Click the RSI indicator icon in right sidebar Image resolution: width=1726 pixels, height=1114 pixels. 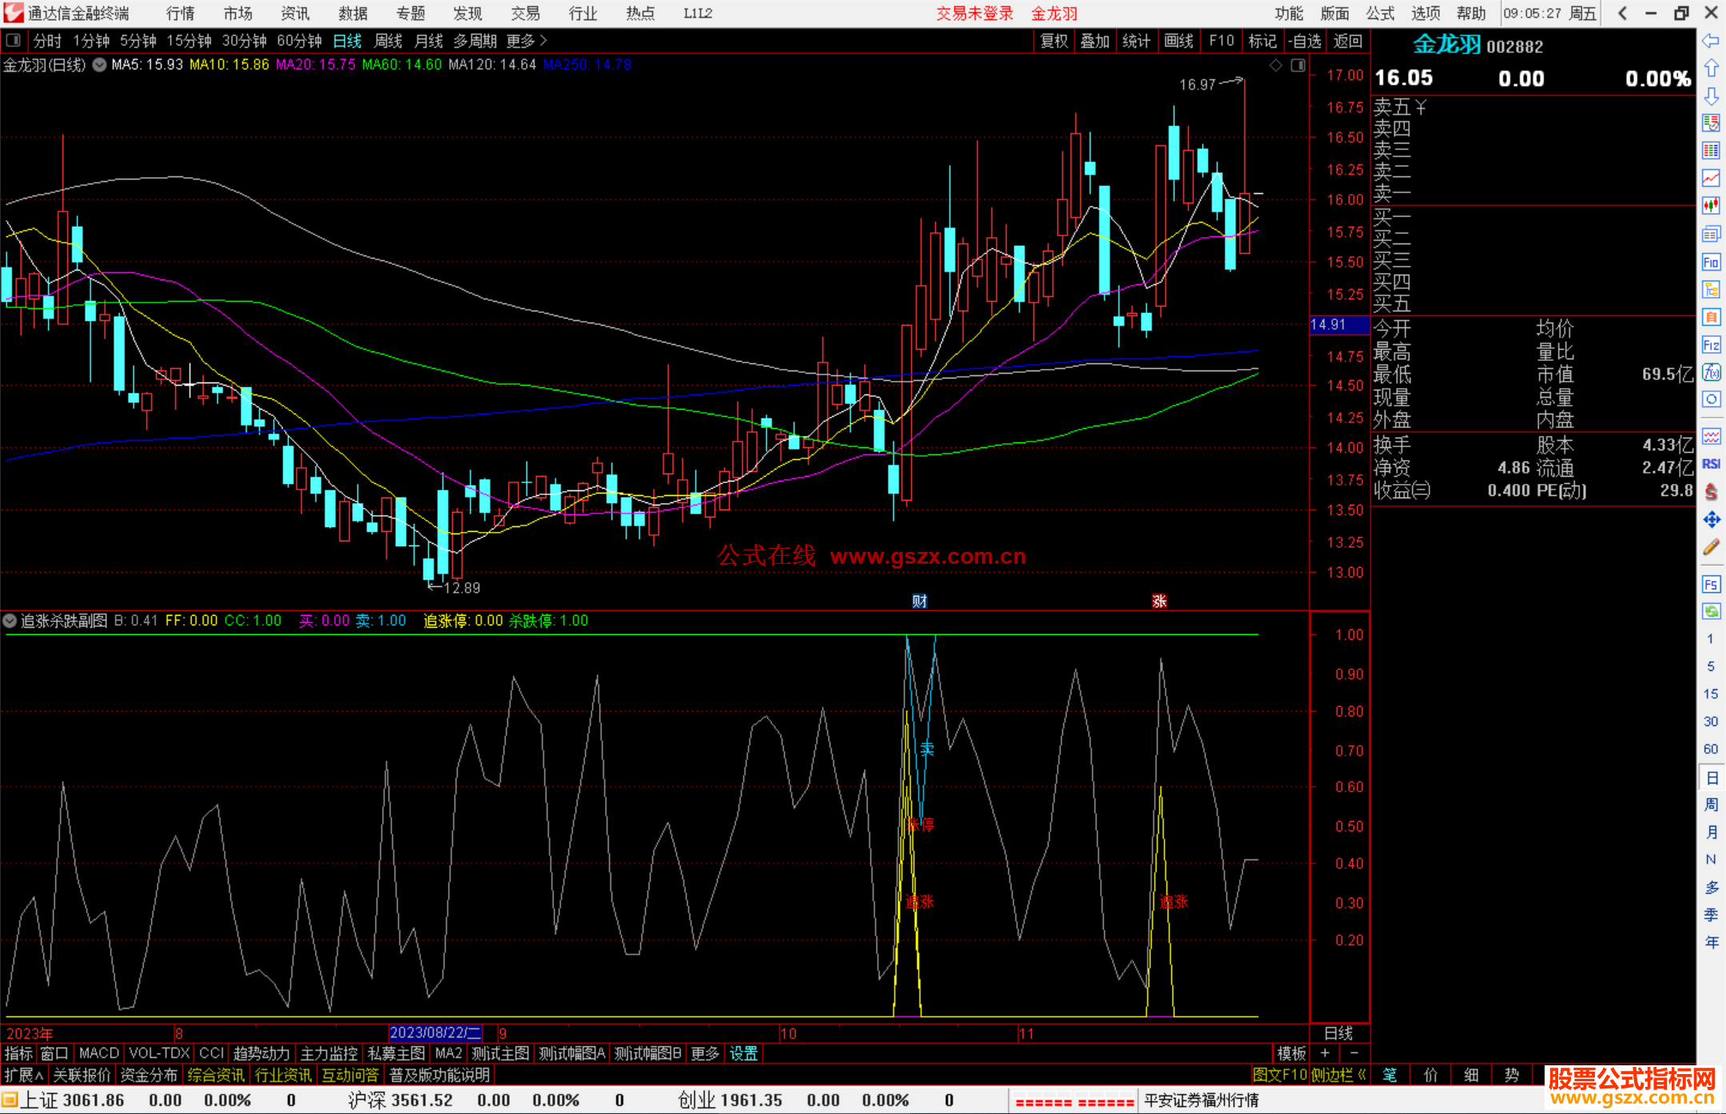click(x=1711, y=464)
